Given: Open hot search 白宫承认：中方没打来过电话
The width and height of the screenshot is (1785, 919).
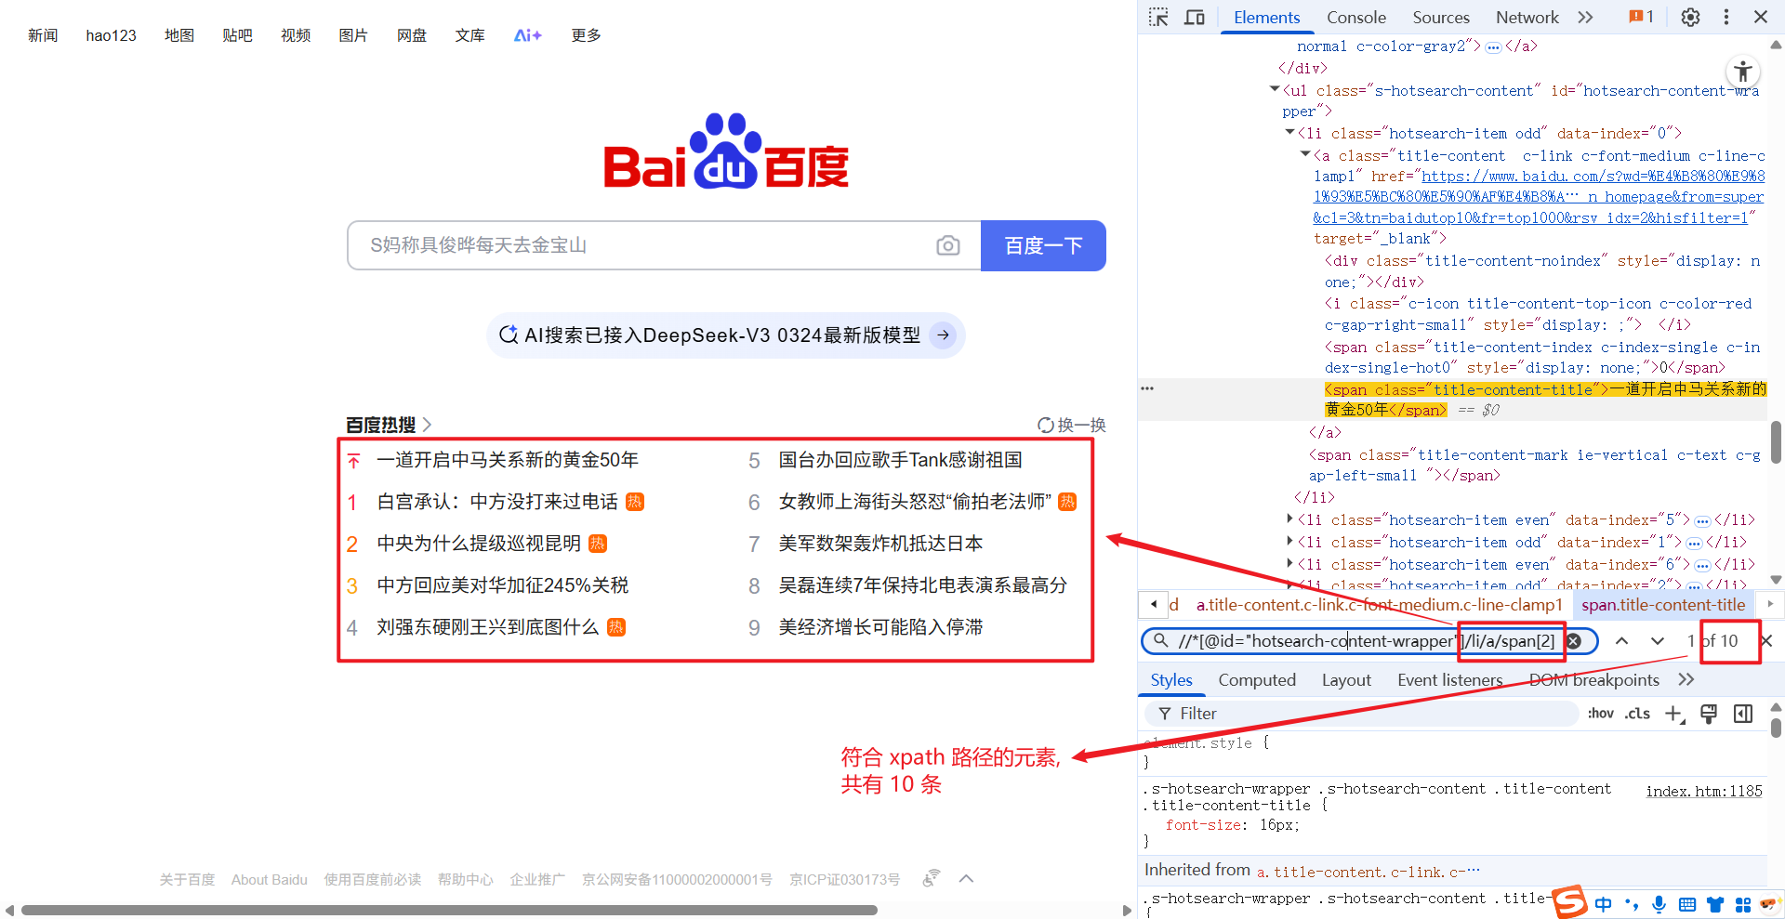Looking at the screenshot, I should (497, 502).
